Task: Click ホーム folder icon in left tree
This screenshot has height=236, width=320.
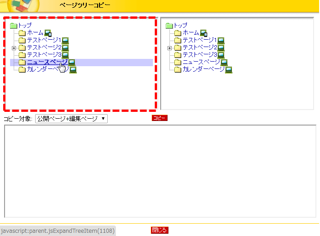Action: (x=22, y=33)
